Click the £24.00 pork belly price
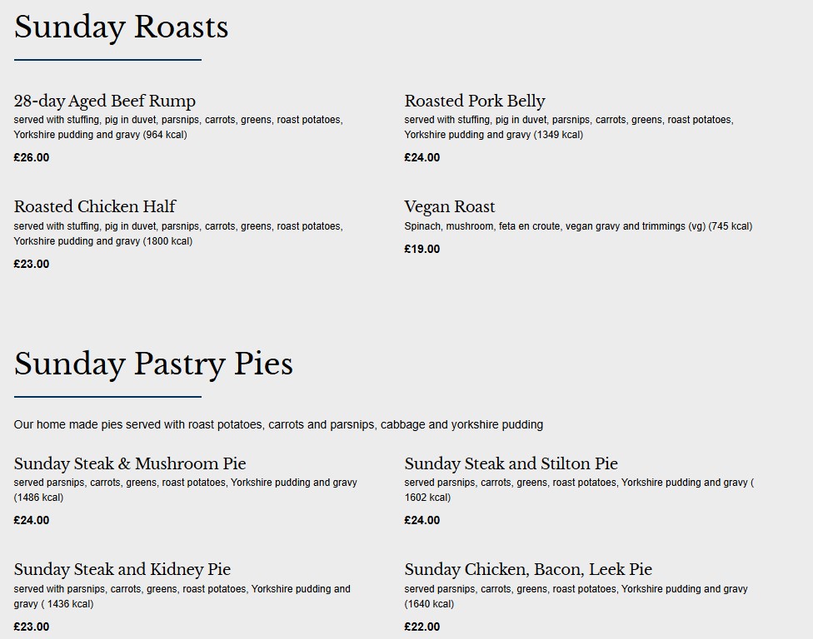The height and width of the screenshot is (639, 813). 422,157
